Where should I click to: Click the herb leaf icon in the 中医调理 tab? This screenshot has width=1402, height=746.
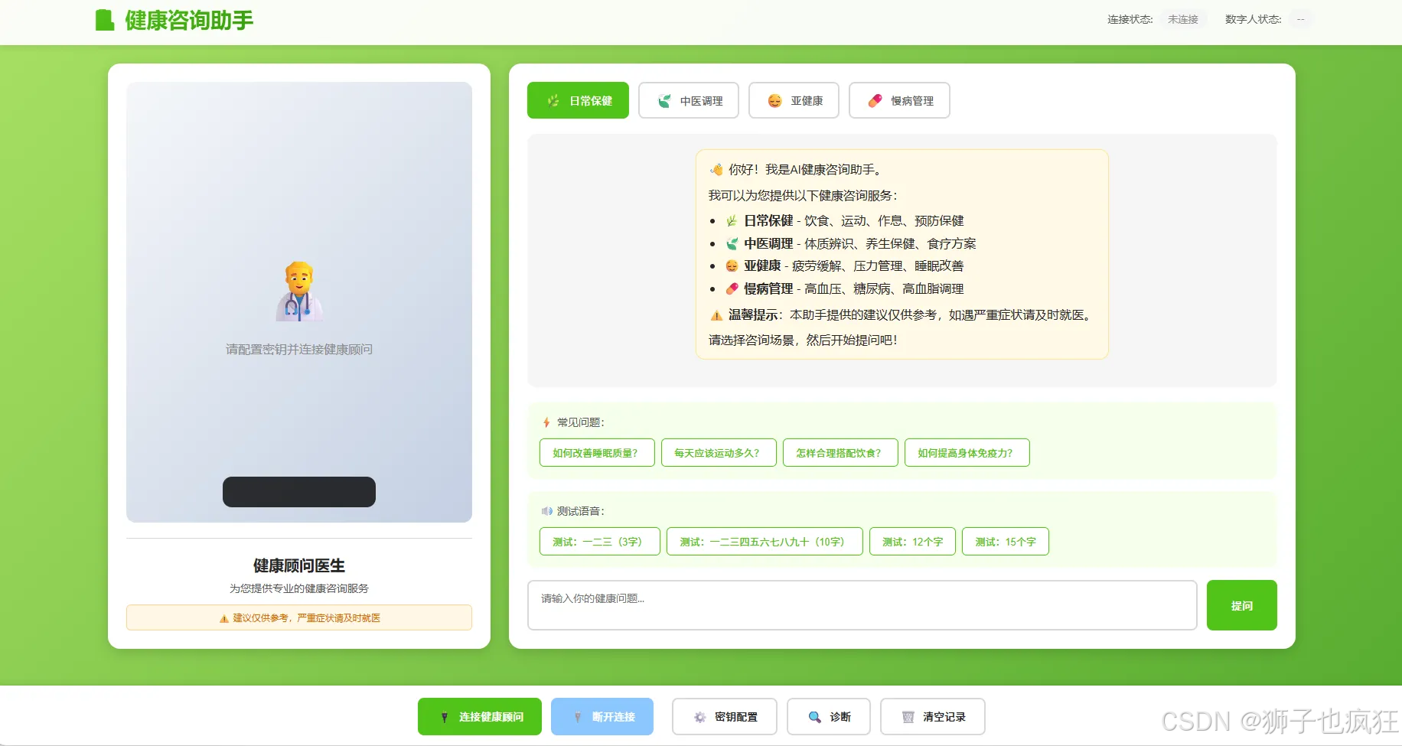[x=664, y=101]
